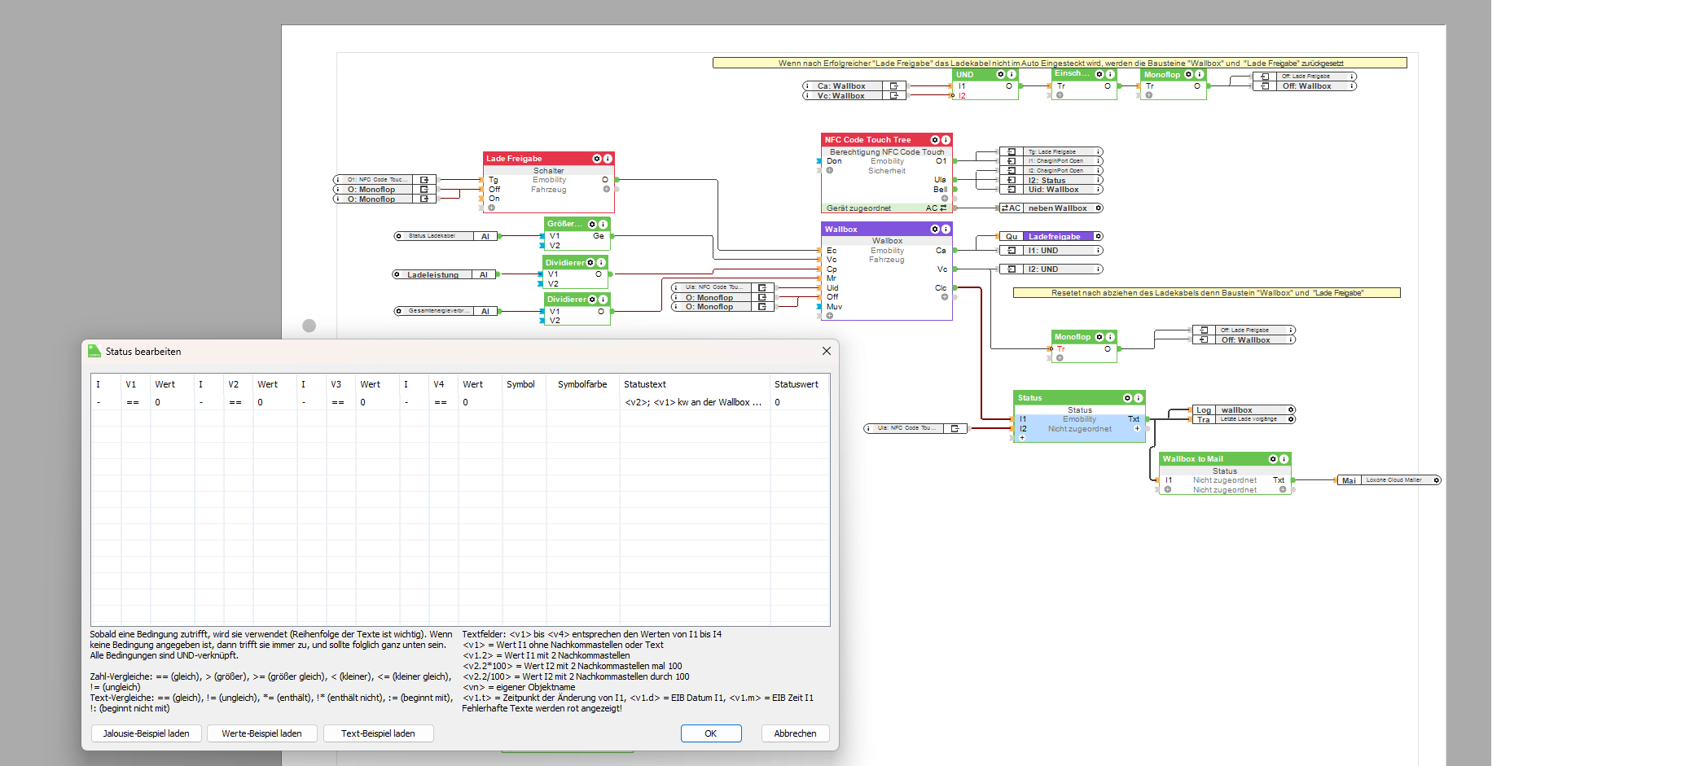Click info icon on Größer... block
The image size is (1681, 766).
tap(603, 224)
